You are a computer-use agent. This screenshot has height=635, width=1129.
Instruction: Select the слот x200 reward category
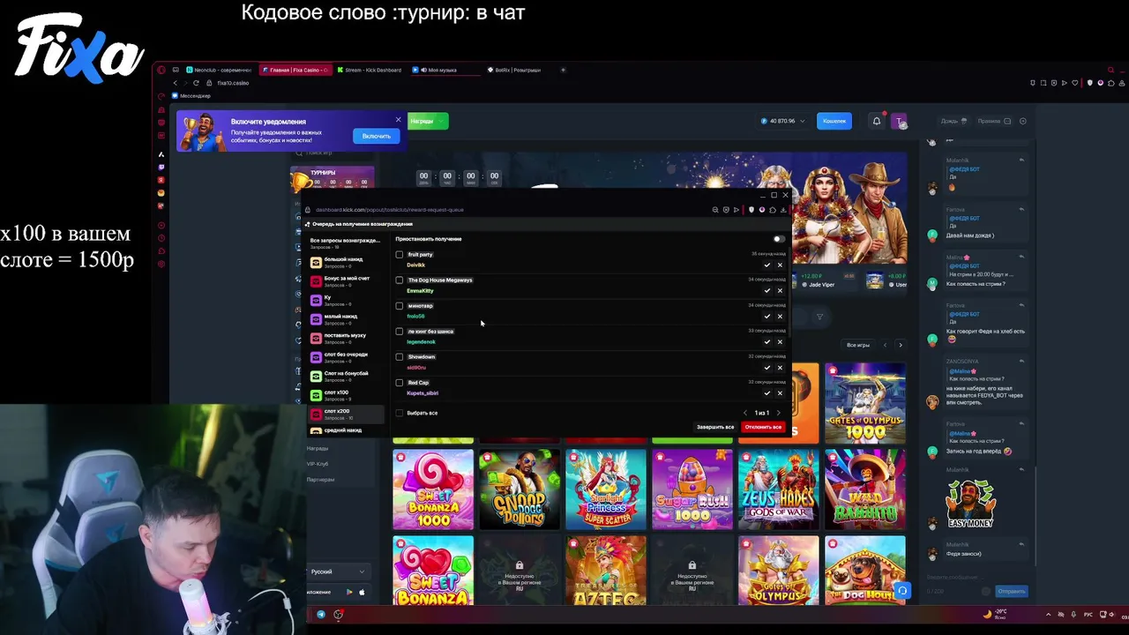click(345, 414)
